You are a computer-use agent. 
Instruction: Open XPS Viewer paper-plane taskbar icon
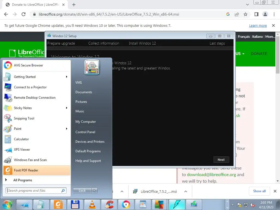coord(24,205)
